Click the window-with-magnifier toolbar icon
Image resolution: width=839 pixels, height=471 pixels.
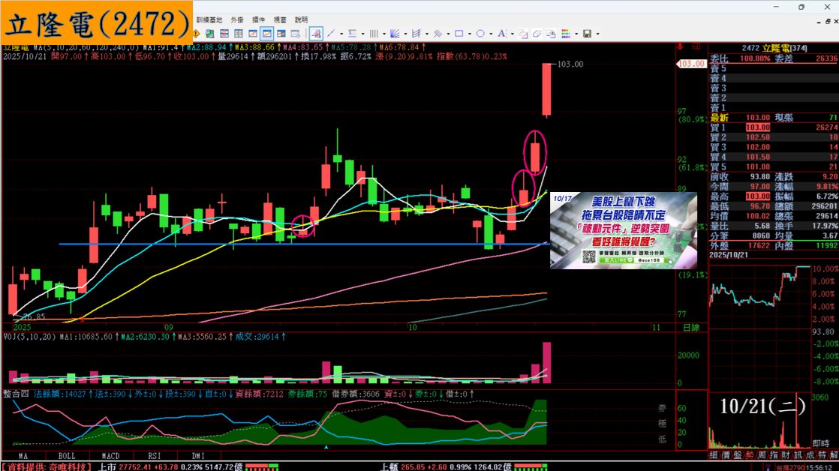pos(296,34)
